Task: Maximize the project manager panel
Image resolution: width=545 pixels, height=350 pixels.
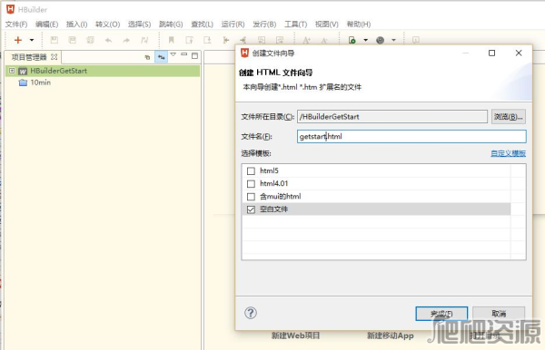Action: (194, 55)
